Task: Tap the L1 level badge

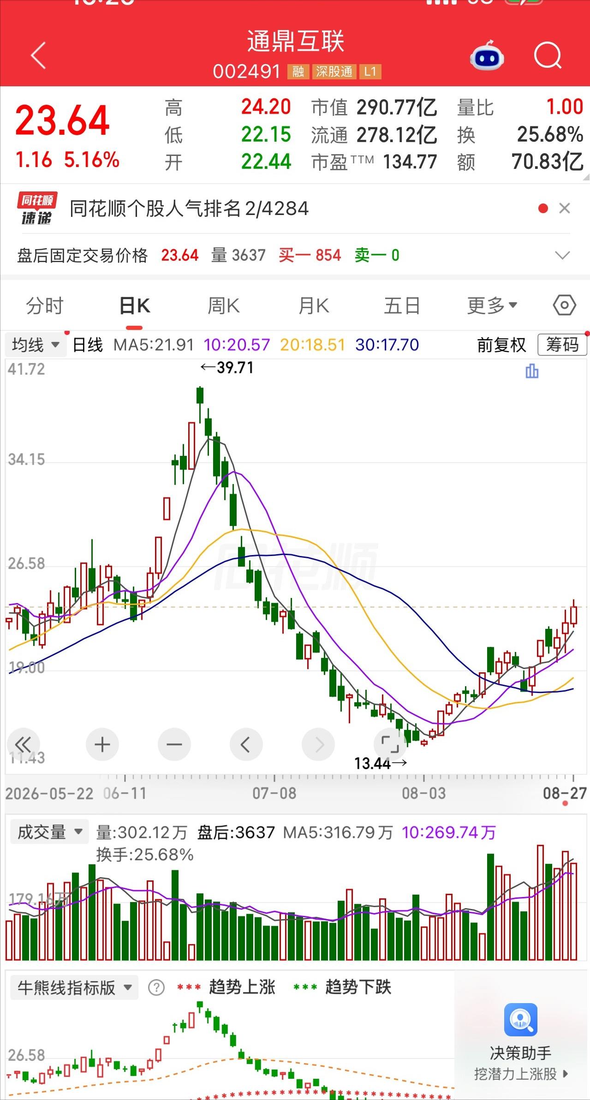Action: tap(370, 72)
